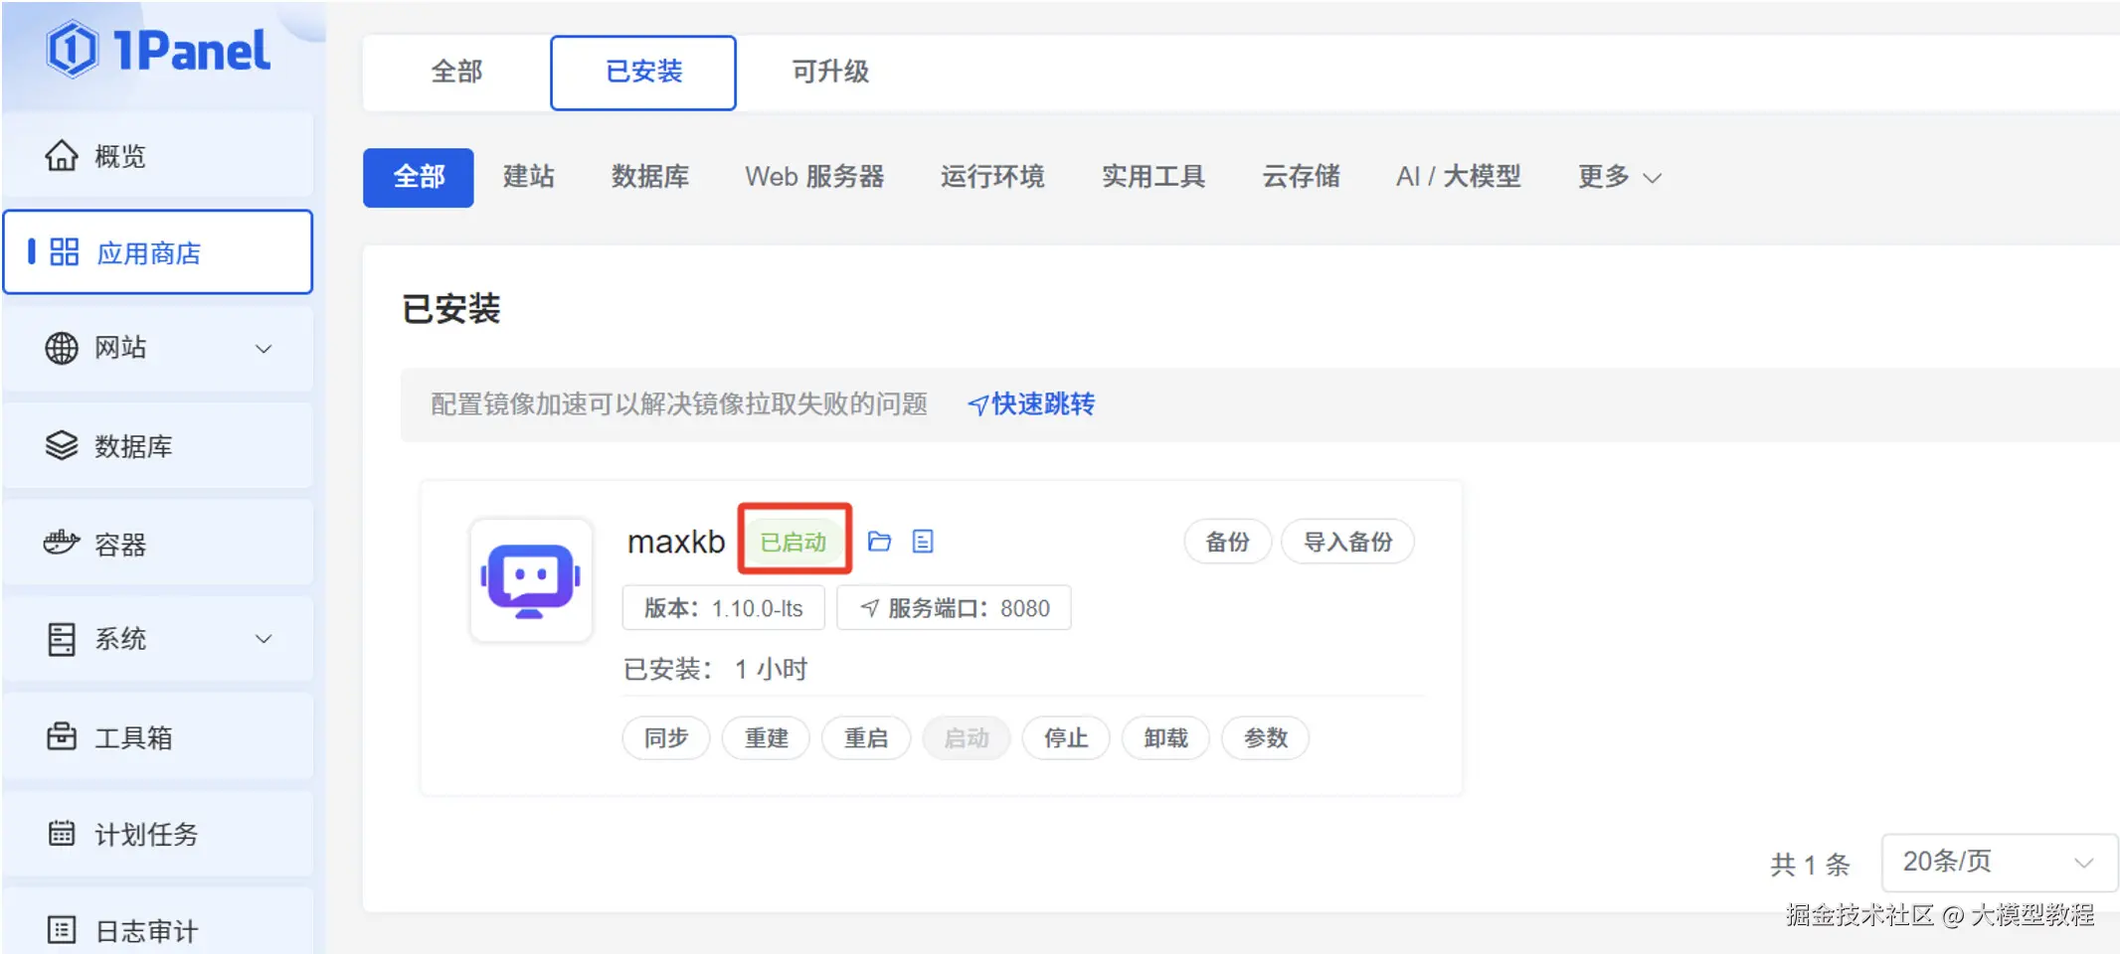Filter apps by Web 服务器 category
The height and width of the screenshot is (954, 2120).
tap(814, 177)
